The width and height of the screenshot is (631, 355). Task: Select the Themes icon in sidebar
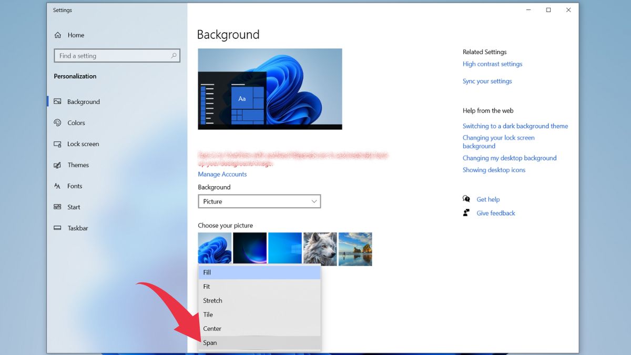[x=58, y=165]
